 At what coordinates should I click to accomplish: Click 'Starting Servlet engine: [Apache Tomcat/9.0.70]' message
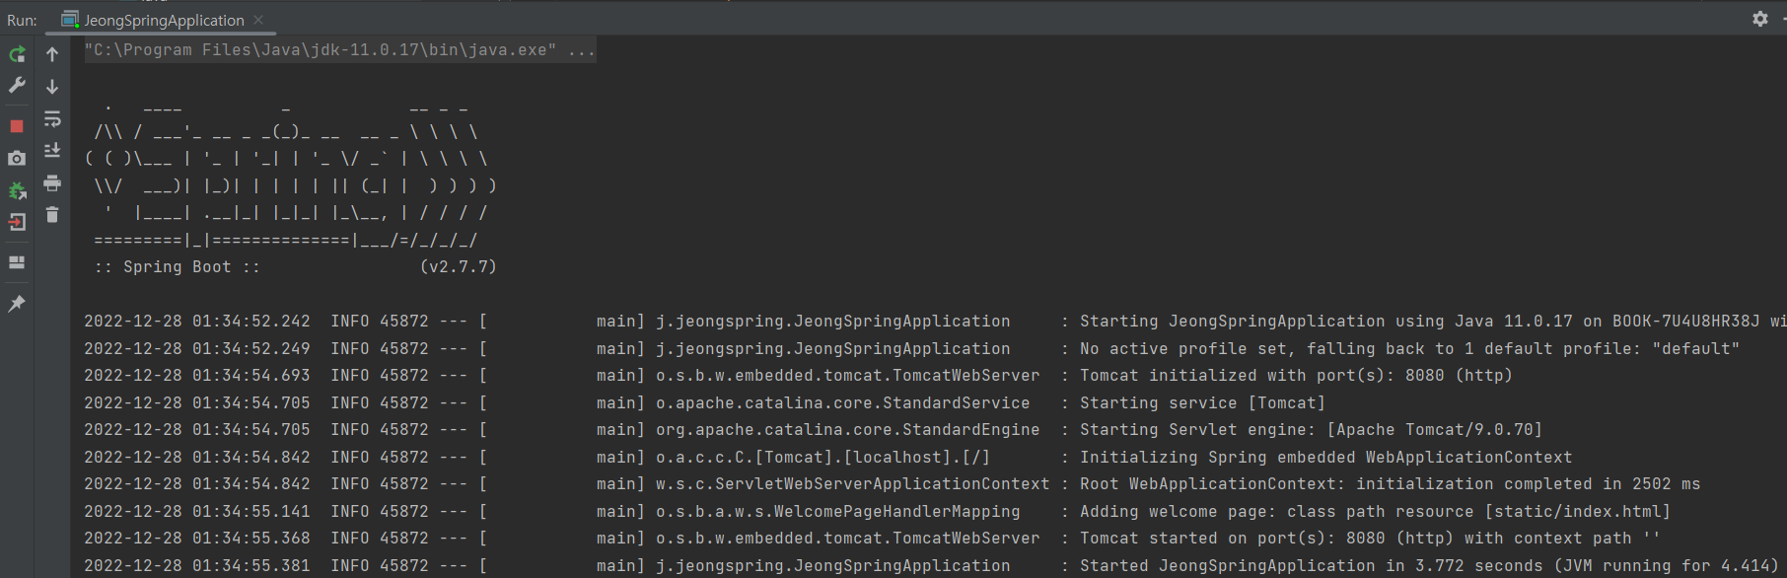click(x=1311, y=430)
